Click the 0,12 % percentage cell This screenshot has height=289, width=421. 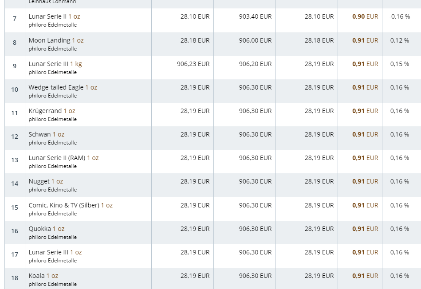(x=400, y=40)
